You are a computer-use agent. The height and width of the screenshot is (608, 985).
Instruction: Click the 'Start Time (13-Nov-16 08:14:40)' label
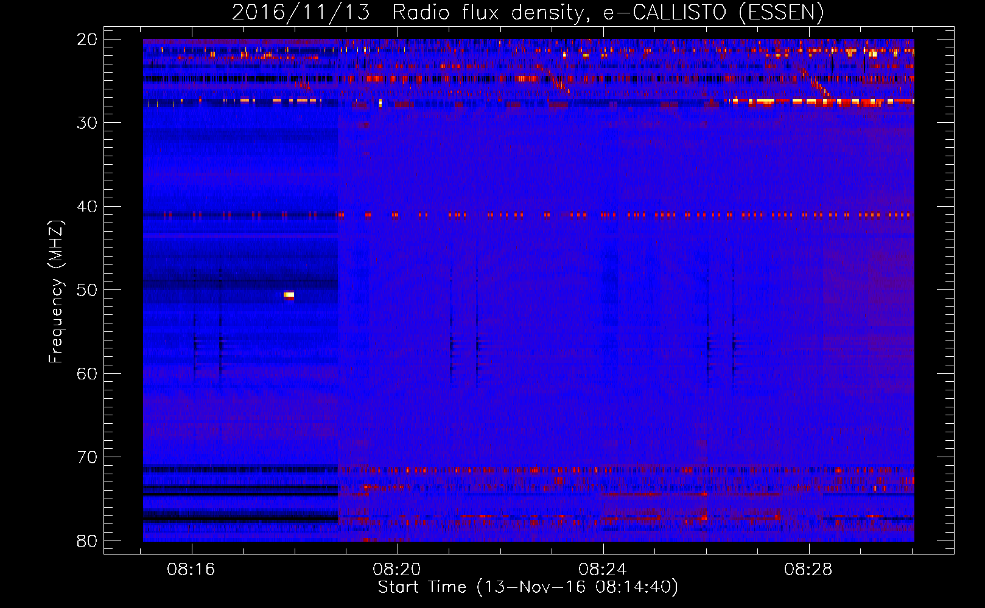528,587
